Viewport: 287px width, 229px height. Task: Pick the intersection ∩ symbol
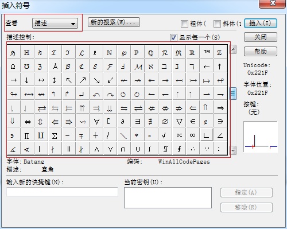tap(124, 149)
